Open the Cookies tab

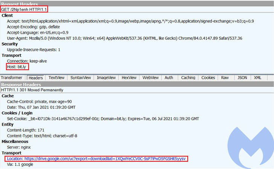tap(208, 78)
